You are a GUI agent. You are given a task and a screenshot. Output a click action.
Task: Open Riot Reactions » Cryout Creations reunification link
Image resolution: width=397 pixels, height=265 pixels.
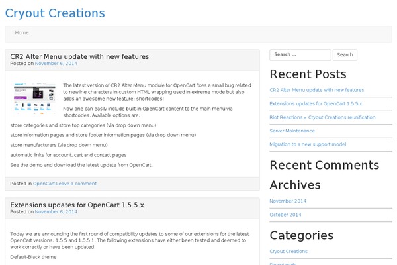pyautogui.click(x=322, y=117)
